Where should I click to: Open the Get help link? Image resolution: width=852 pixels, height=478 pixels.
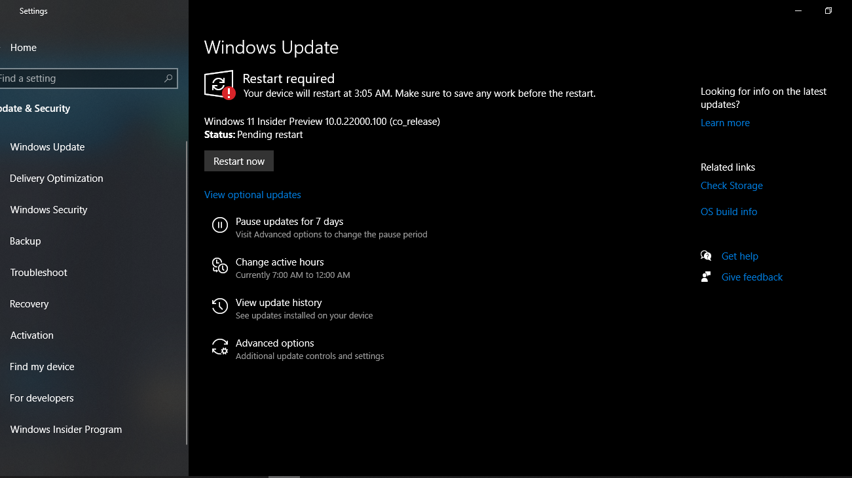click(740, 256)
